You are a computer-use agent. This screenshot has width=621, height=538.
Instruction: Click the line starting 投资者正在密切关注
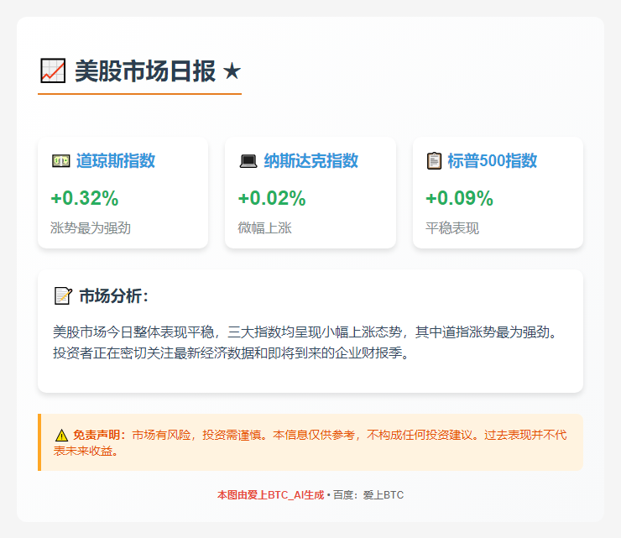231,353
